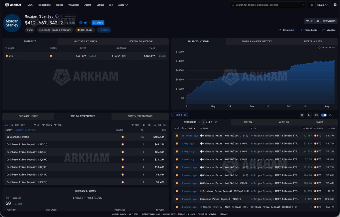Click the alert bell icon above transfers
Viewport: 340px width, 217px height.
point(302,115)
